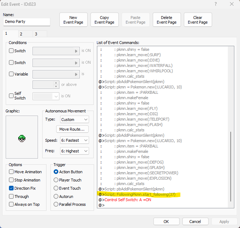240x228 pixels.
Task: Switch to event page tab 2
Action: coord(21,34)
